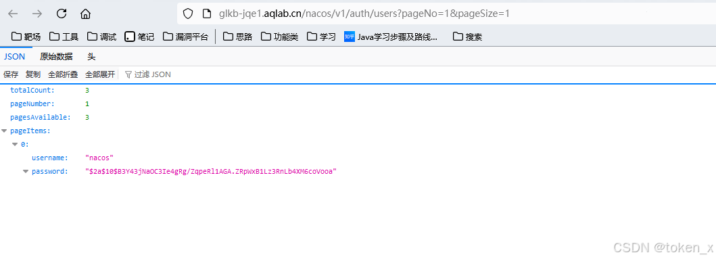The height and width of the screenshot is (259, 716).
Task: Collapse the pageItems node
Action: pyautogui.click(x=4, y=131)
